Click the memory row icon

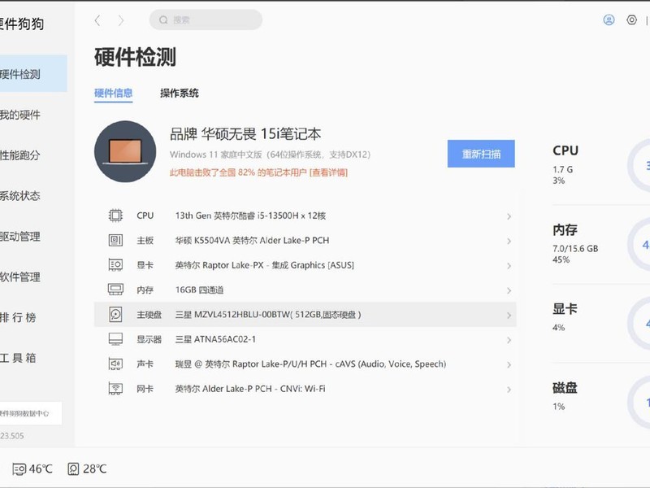click(x=115, y=290)
